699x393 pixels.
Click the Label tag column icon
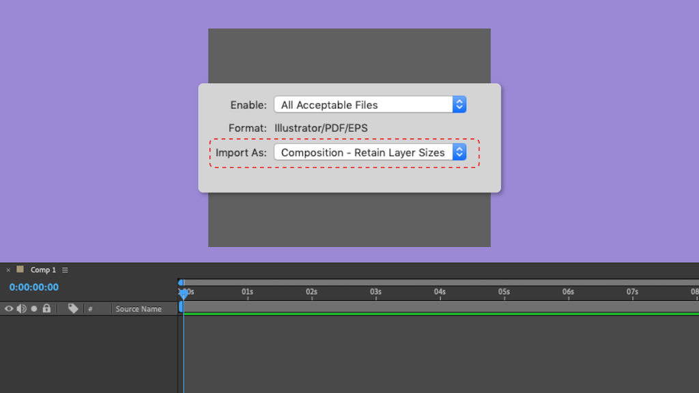pyautogui.click(x=73, y=309)
